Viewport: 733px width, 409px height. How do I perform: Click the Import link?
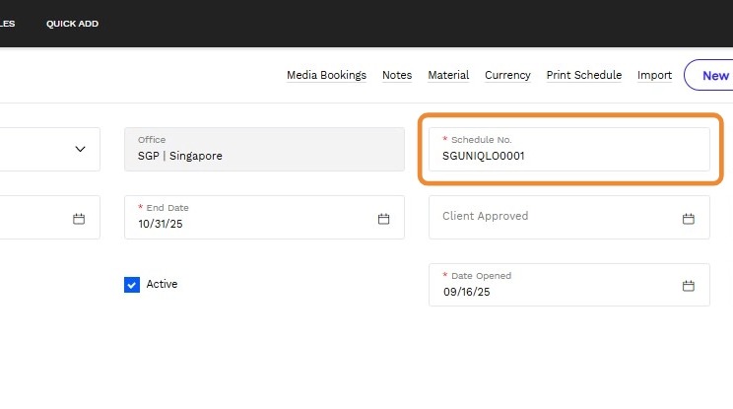tap(654, 75)
